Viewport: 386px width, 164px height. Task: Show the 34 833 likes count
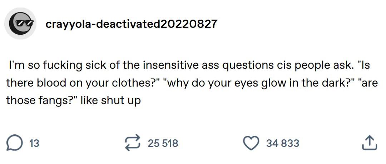pyautogui.click(x=282, y=144)
